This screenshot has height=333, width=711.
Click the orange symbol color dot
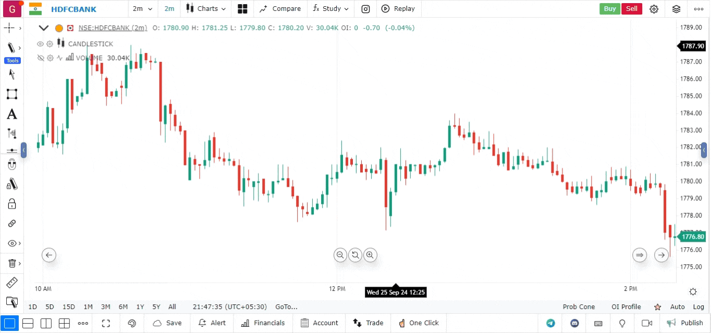click(x=59, y=28)
